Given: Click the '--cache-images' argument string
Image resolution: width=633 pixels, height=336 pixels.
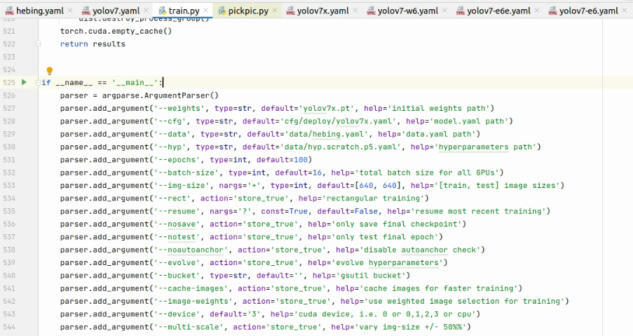Looking at the screenshot, I should coord(191,288).
